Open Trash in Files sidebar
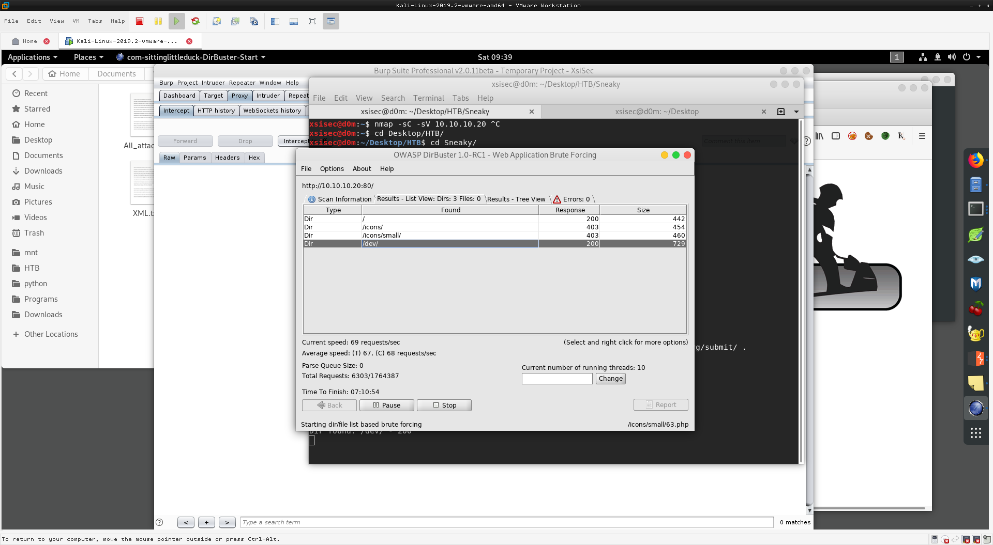 pos(34,233)
